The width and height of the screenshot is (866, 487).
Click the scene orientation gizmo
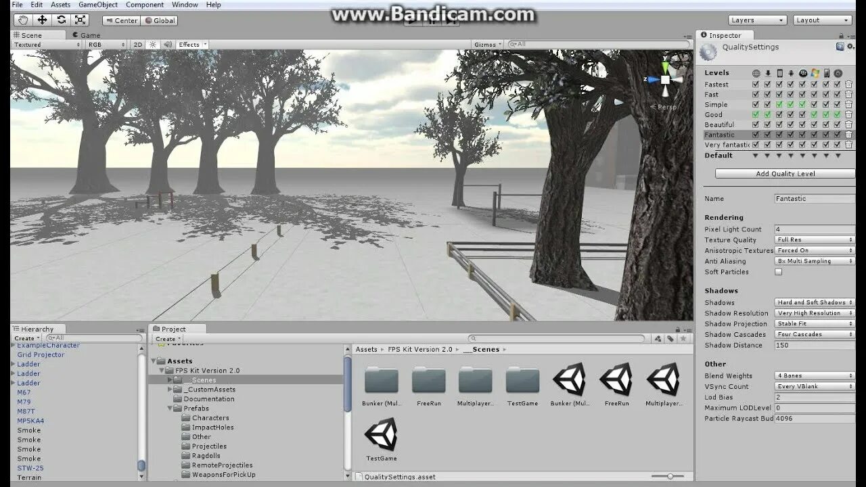coord(666,80)
